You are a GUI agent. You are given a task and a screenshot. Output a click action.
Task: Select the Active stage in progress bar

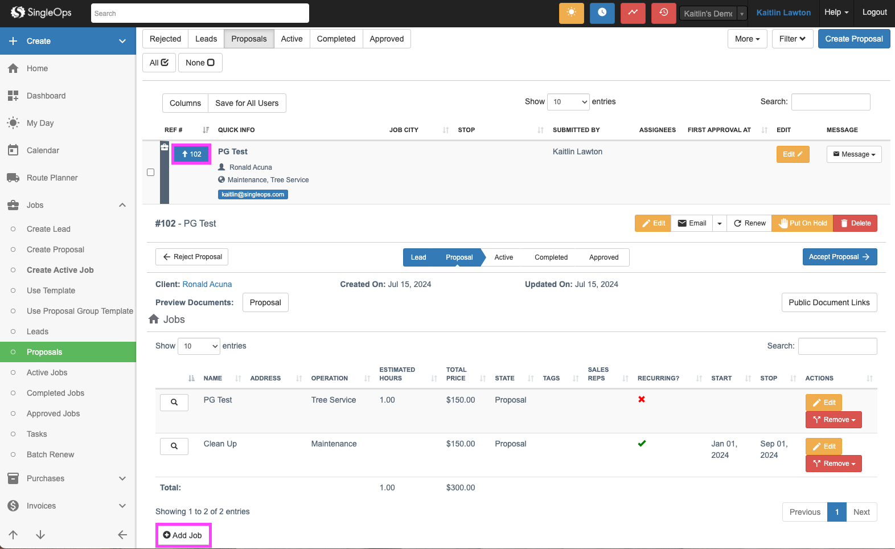[503, 257]
